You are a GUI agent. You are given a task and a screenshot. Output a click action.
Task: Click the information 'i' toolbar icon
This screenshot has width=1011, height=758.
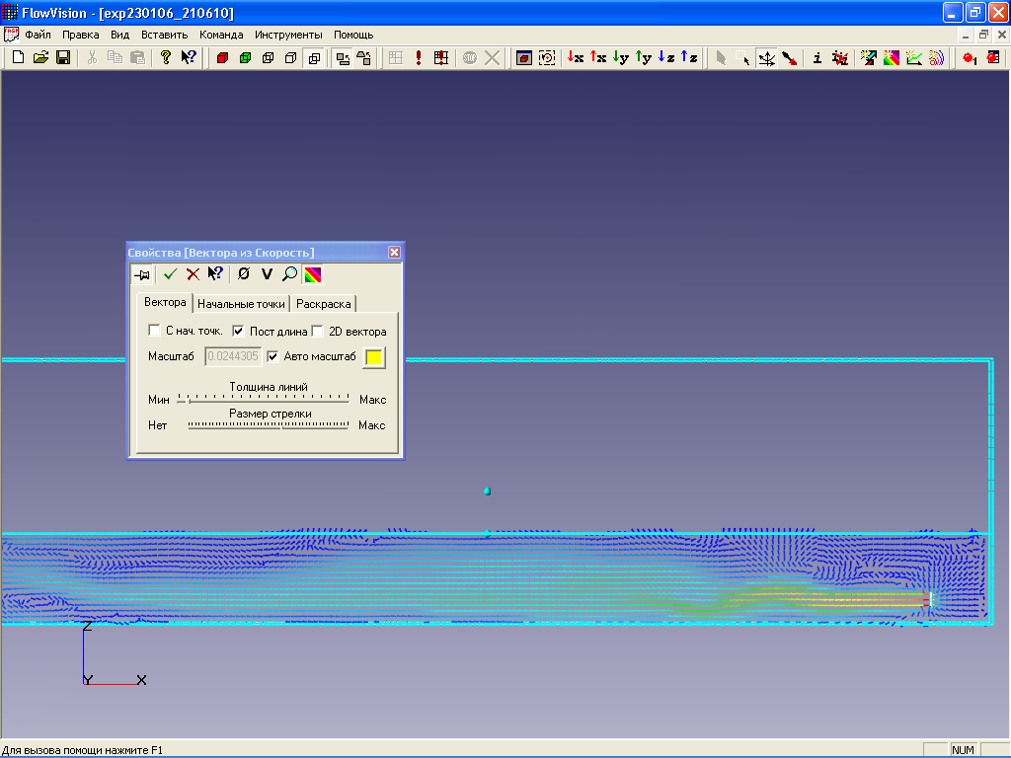(817, 58)
